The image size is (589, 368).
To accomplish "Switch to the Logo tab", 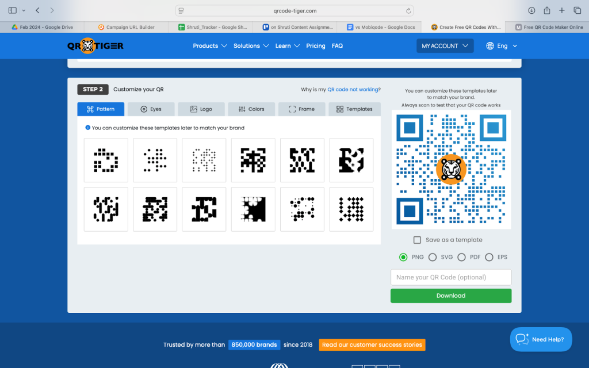I will click(x=201, y=109).
